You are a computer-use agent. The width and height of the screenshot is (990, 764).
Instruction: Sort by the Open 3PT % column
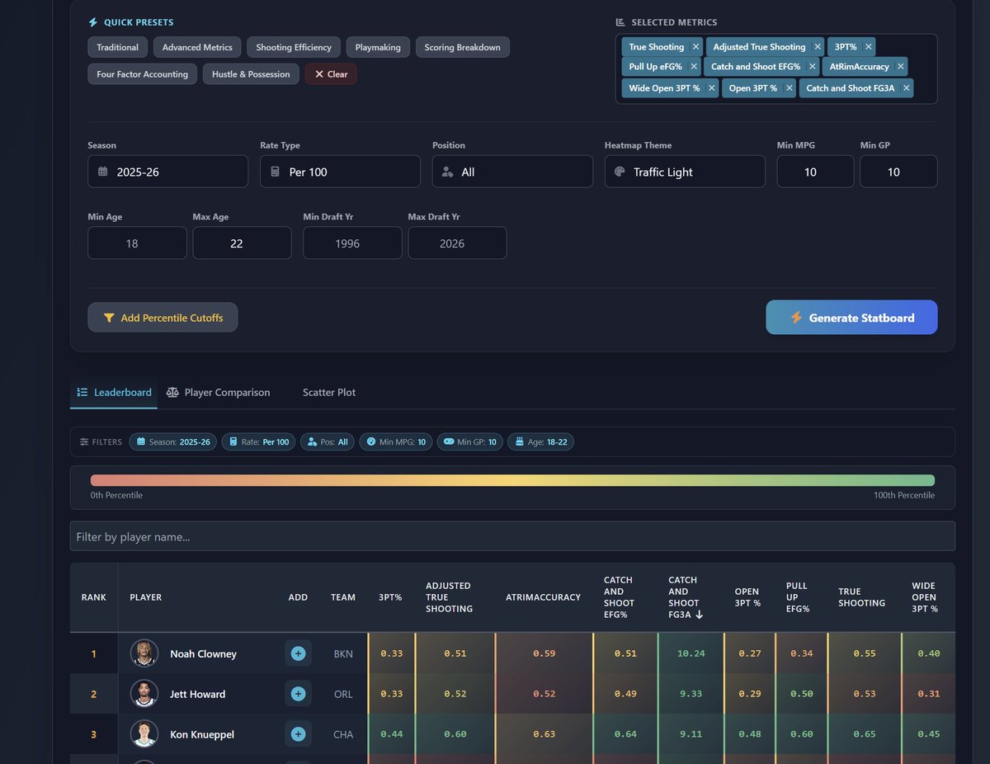coord(748,597)
